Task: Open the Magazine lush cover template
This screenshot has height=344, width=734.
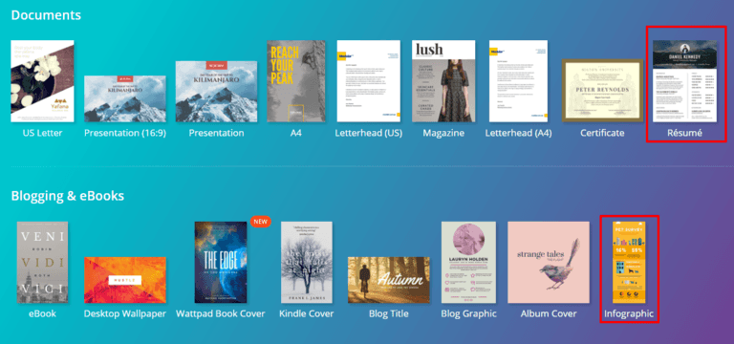Action: [x=443, y=81]
